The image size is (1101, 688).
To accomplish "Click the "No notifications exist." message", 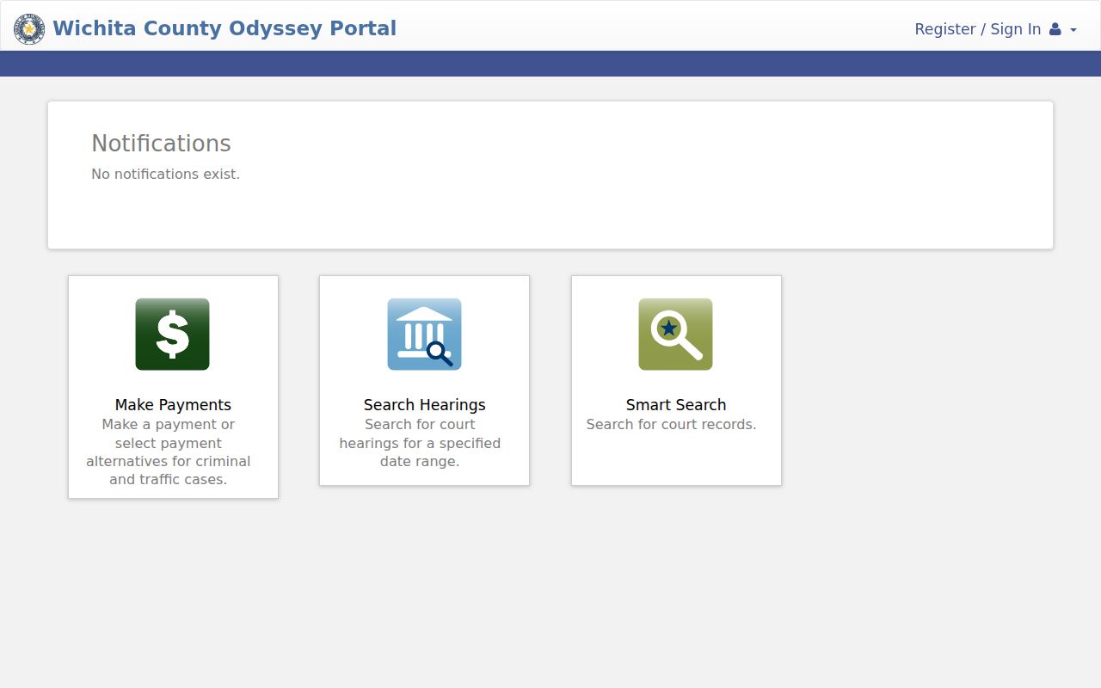I will click(x=166, y=174).
